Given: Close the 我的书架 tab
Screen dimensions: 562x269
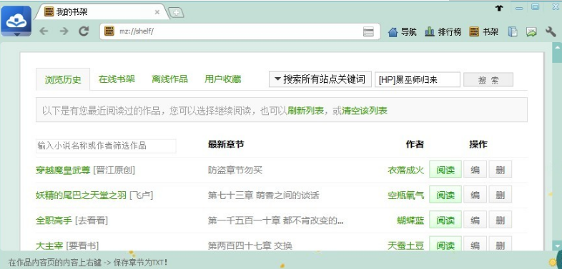Looking at the screenshot, I should pos(157,12).
